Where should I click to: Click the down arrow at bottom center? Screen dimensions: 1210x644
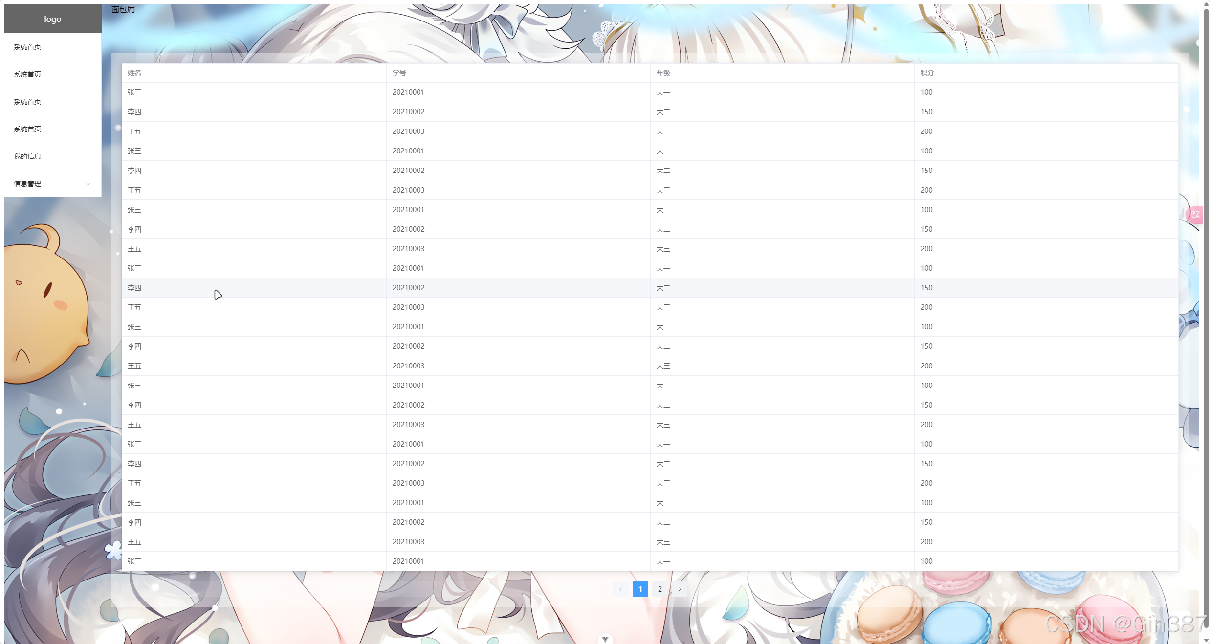605,639
